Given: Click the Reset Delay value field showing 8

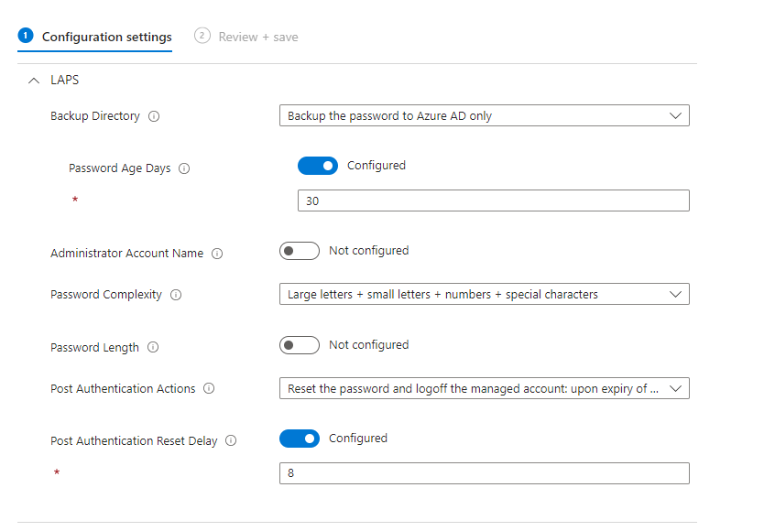Looking at the screenshot, I should (484, 473).
